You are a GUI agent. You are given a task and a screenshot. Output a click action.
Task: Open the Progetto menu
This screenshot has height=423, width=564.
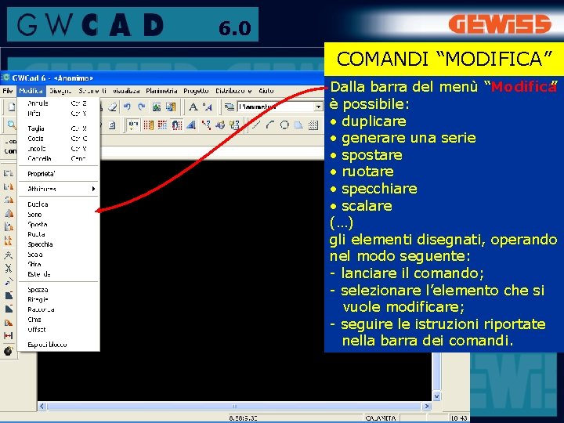(x=196, y=91)
